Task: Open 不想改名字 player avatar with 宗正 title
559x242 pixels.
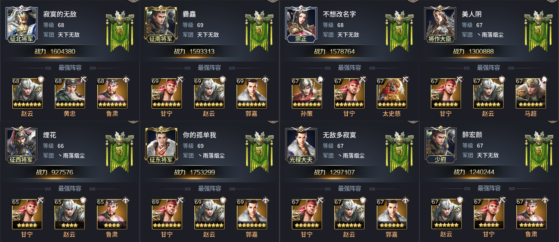Action: (x=301, y=24)
